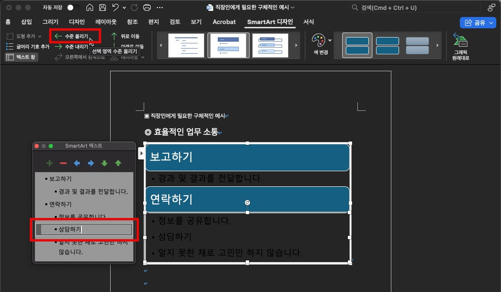Select 상담하기 line in SmartArt text pane

84,229
